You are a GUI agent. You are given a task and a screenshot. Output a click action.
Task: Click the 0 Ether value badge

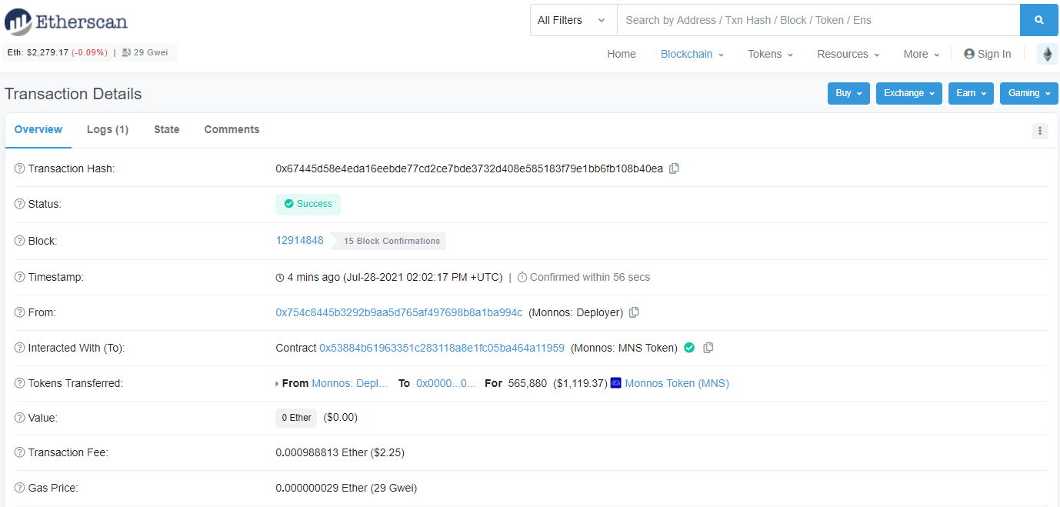pyautogui.click(x=296, y=418)
